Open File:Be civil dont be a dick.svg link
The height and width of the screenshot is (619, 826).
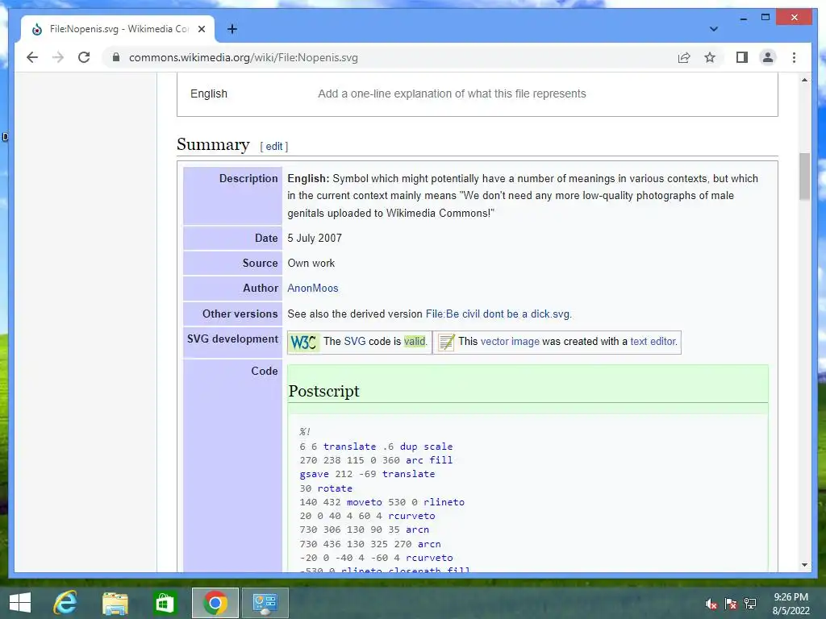[497, 314]
